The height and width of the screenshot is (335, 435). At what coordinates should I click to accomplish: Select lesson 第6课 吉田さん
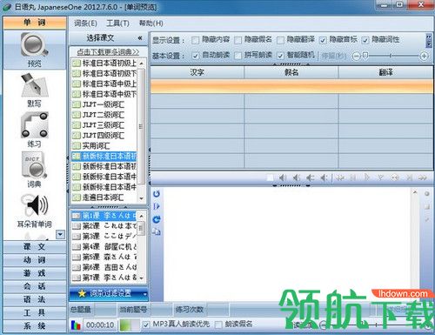pyautogui.click(x=104, y=267)
